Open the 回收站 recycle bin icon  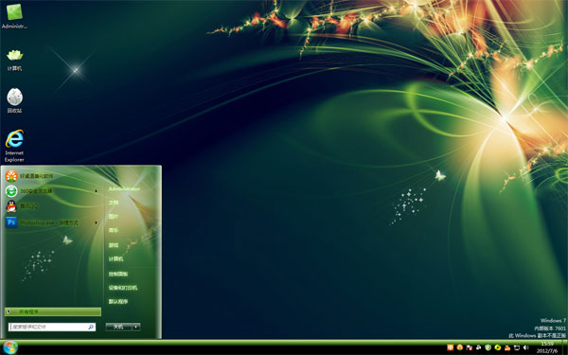14,100
